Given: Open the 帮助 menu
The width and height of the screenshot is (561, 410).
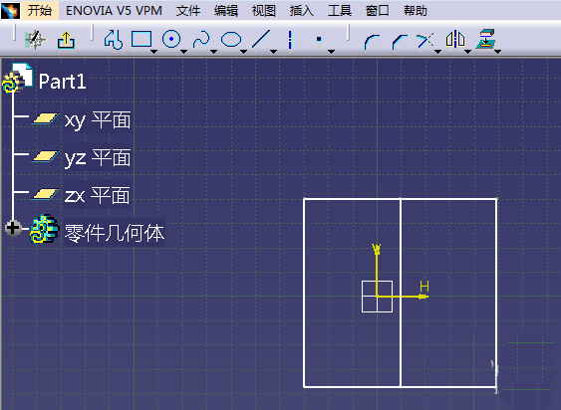Looking at the screenshot, I should [x=416, y=11].
